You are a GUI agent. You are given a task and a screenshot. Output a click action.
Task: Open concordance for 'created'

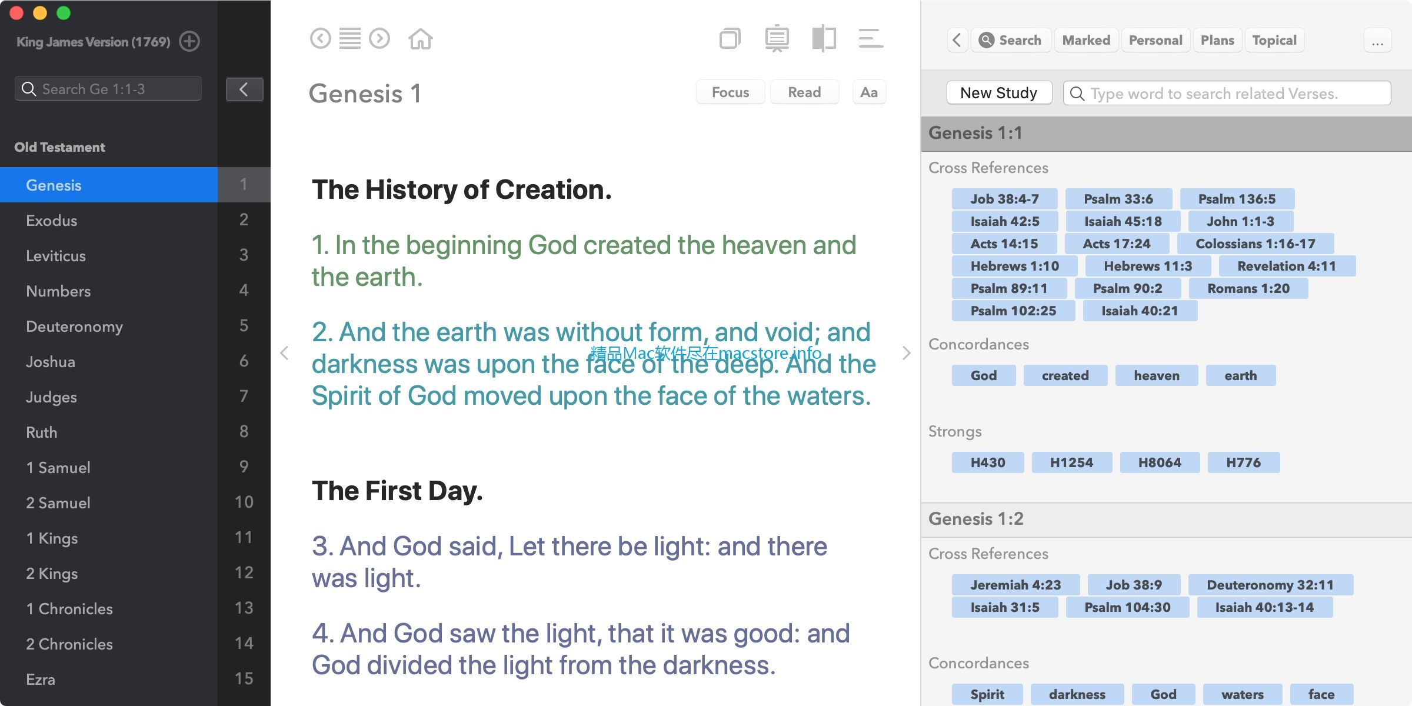(1065, 375)
